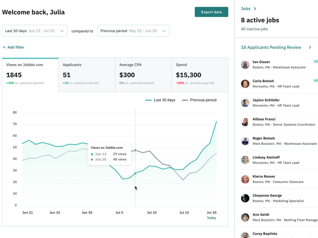Click Ann Geidt's avatar
The height and width of the screenshot is (238, 318).
click(245, 217)
